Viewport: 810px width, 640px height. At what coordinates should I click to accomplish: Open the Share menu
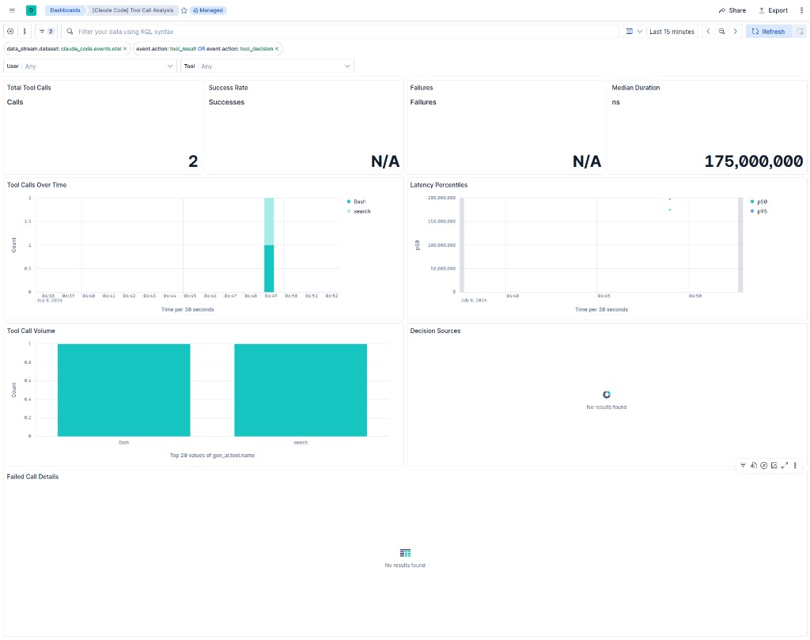(732, 10)
